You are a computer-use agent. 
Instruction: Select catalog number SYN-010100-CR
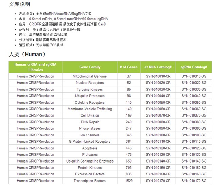pos(158,135)
